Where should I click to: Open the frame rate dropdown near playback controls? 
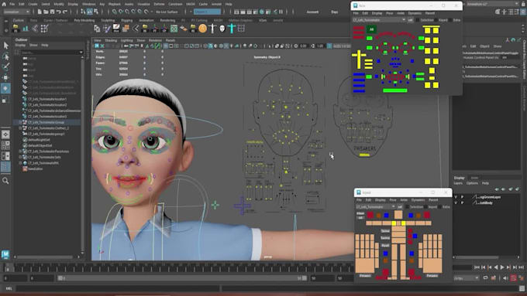467,278
